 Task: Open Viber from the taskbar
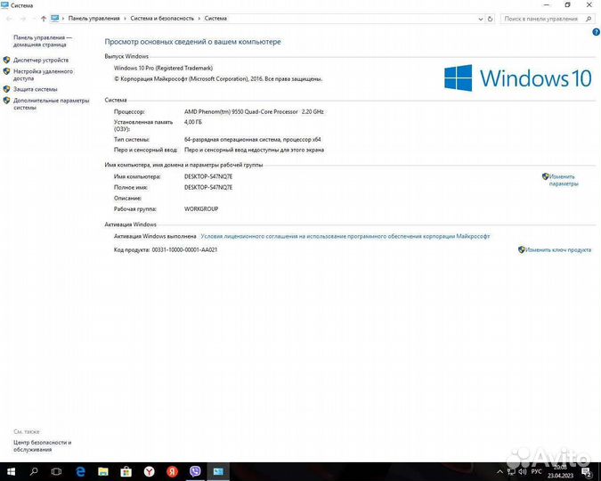[195, 470]
